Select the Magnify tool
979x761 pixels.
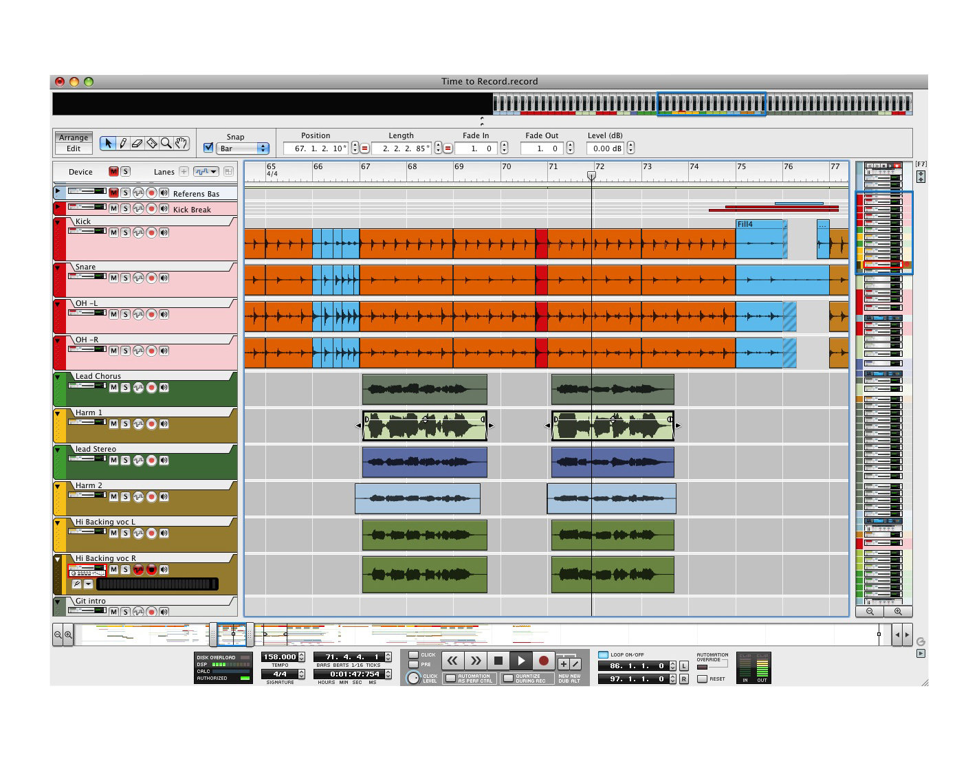coord(166,143)
